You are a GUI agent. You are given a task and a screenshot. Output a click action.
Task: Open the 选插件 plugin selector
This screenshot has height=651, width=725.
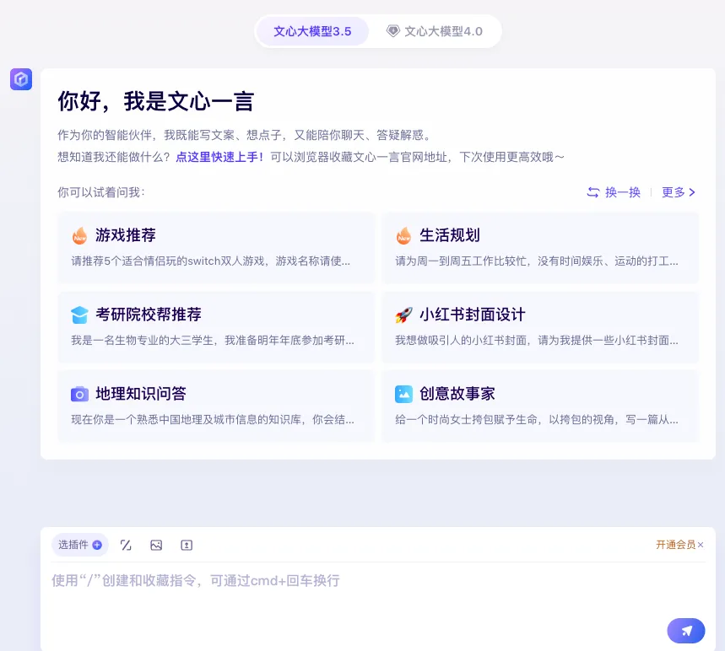tap(79, 545)
